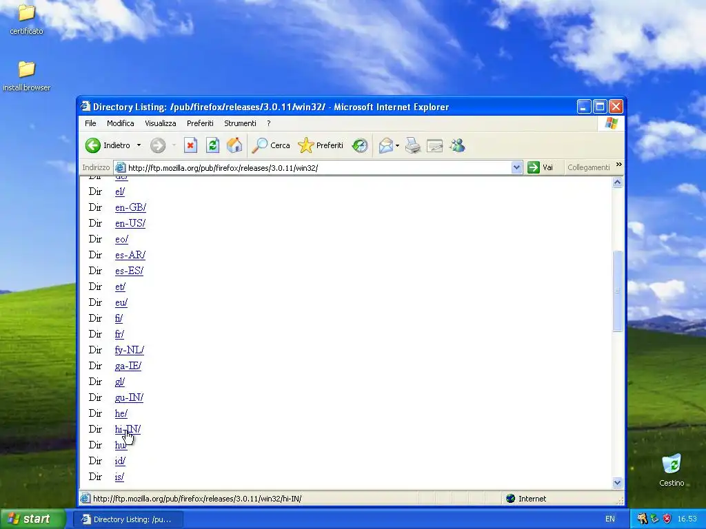Open the id/ directory link
This screenshot has width=706, height=529.
[x=120, y=461]
